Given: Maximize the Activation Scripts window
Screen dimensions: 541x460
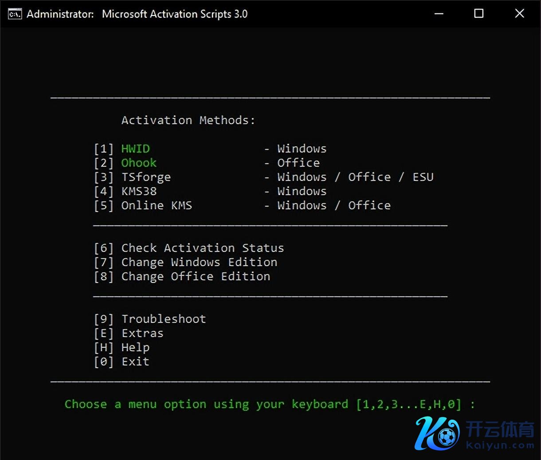Looking at the screenshot, I should tap(479, 14).
